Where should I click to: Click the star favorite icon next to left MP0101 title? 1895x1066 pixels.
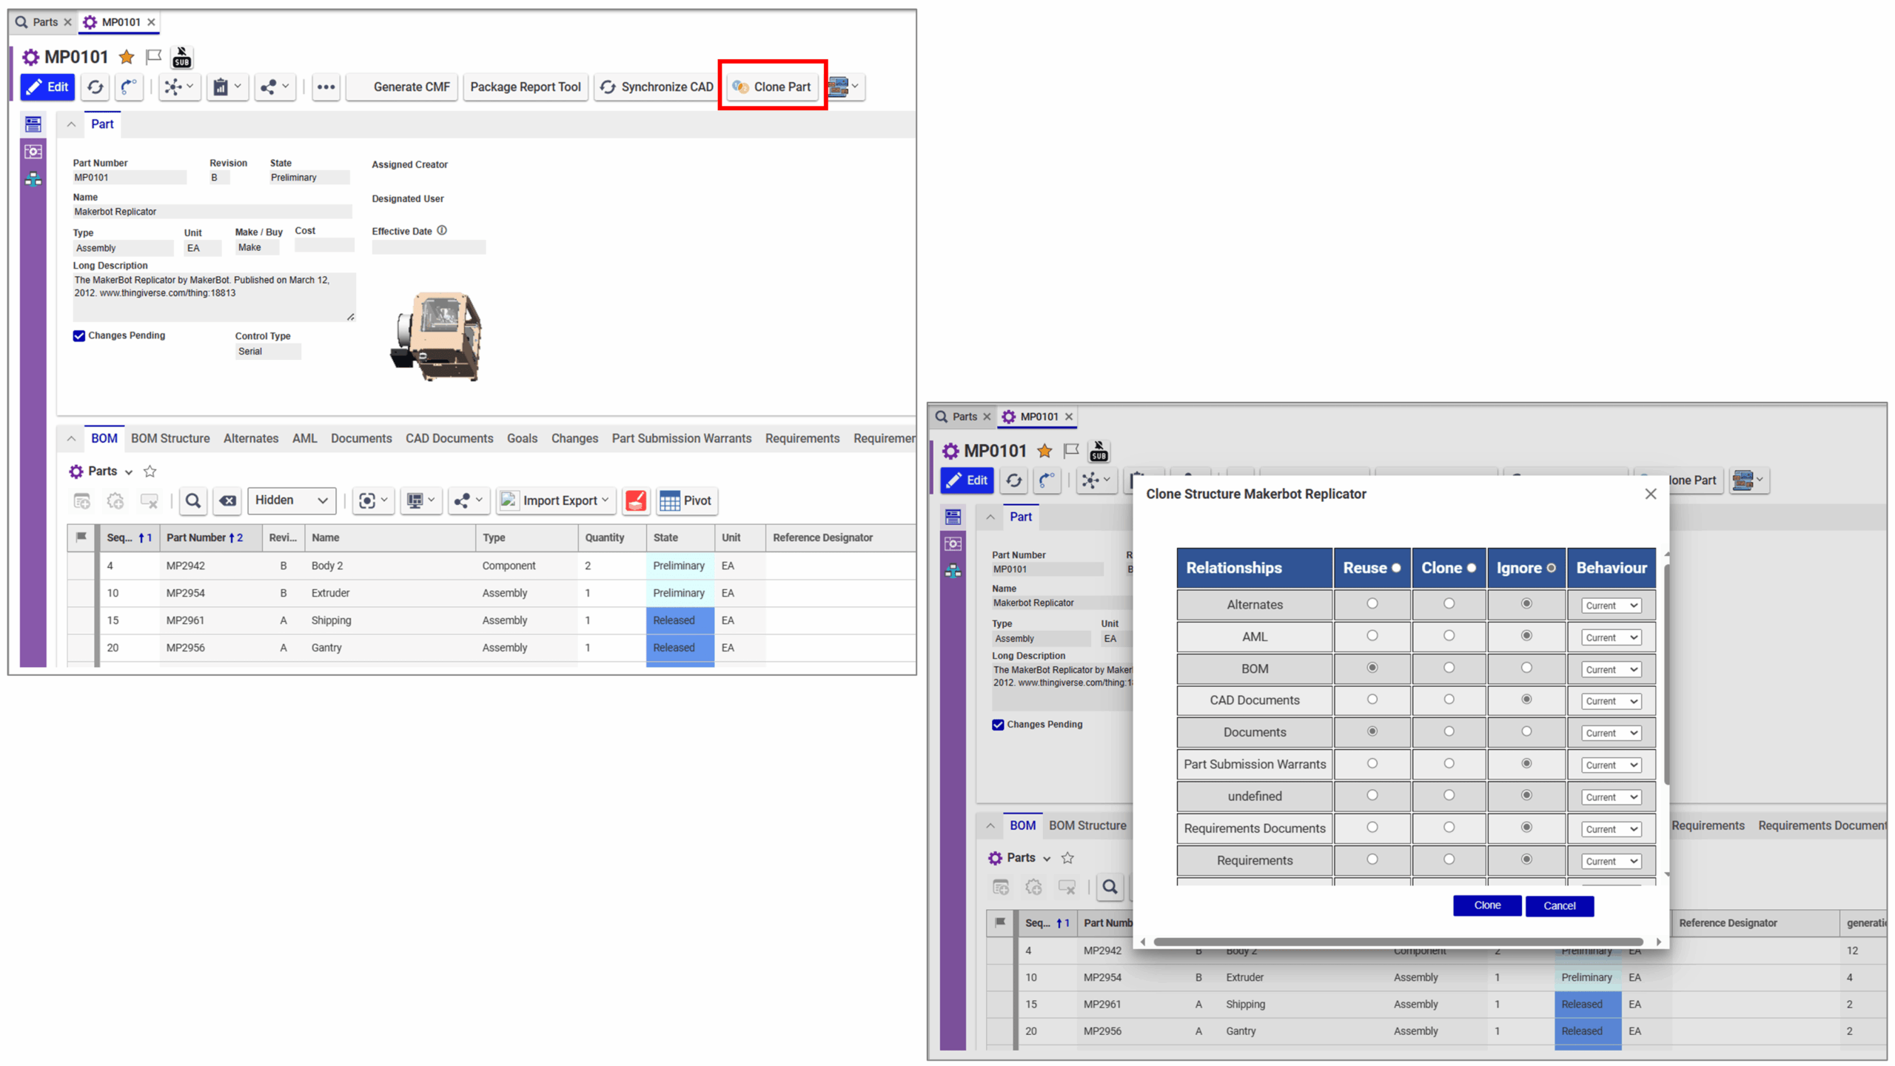click(x=127, y=57)
